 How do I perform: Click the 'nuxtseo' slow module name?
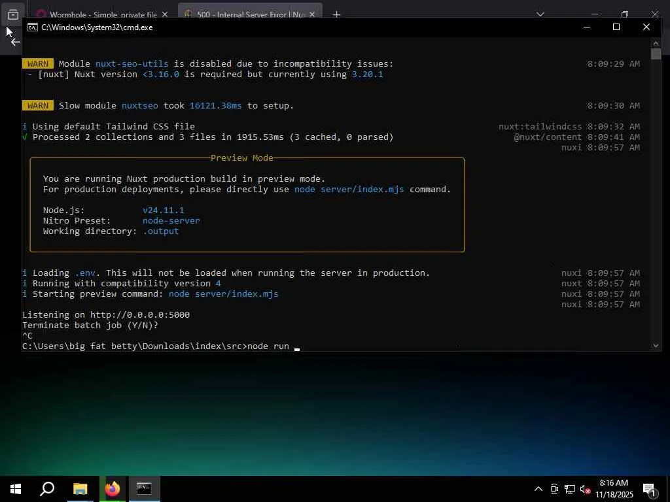pyautogui.click(x=140, y=105)
